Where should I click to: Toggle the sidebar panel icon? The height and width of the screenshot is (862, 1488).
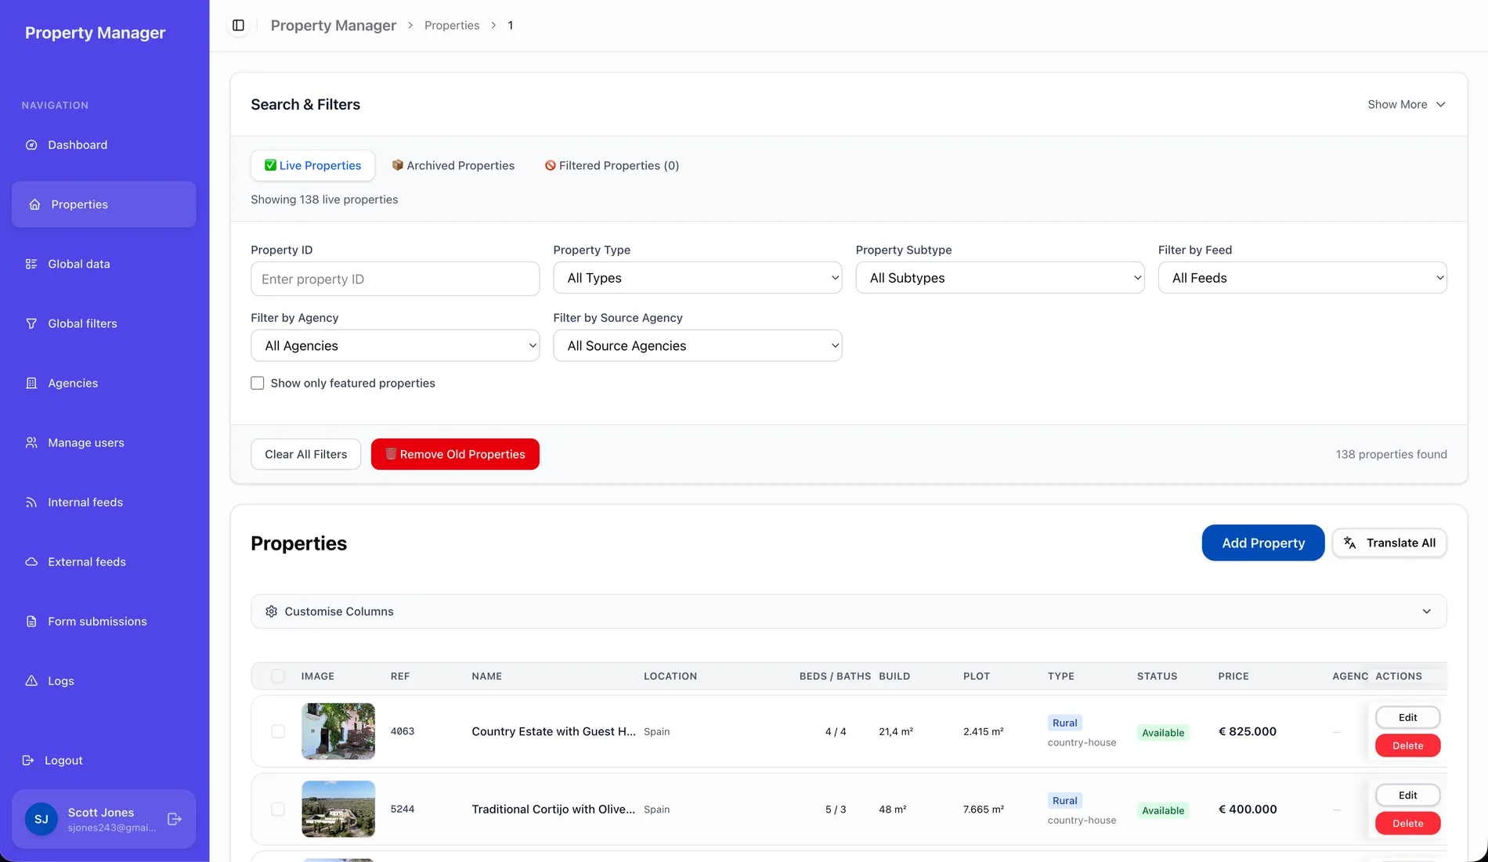[x=238, y=25]
